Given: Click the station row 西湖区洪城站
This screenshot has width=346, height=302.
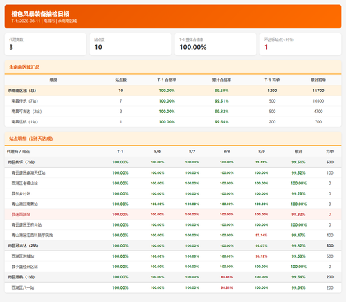Looking at the screenshot, I should 173,256.
